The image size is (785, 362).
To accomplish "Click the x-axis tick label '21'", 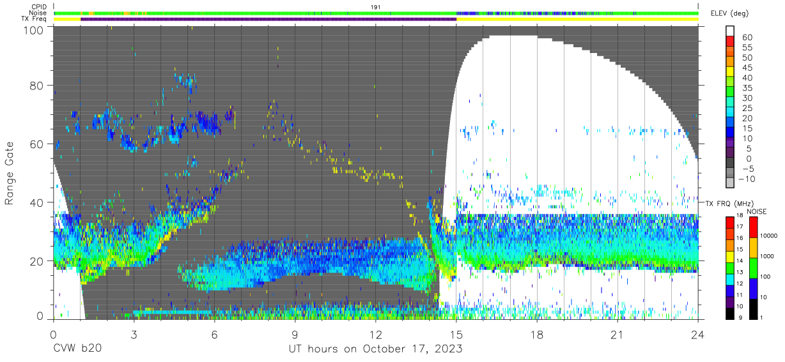I will coord(618,335).
